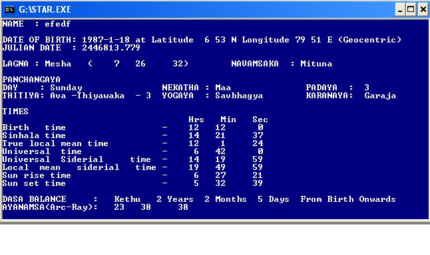The image size is (430, 255).
Task: Click the 'Min' column header
Action: point(228,120)
